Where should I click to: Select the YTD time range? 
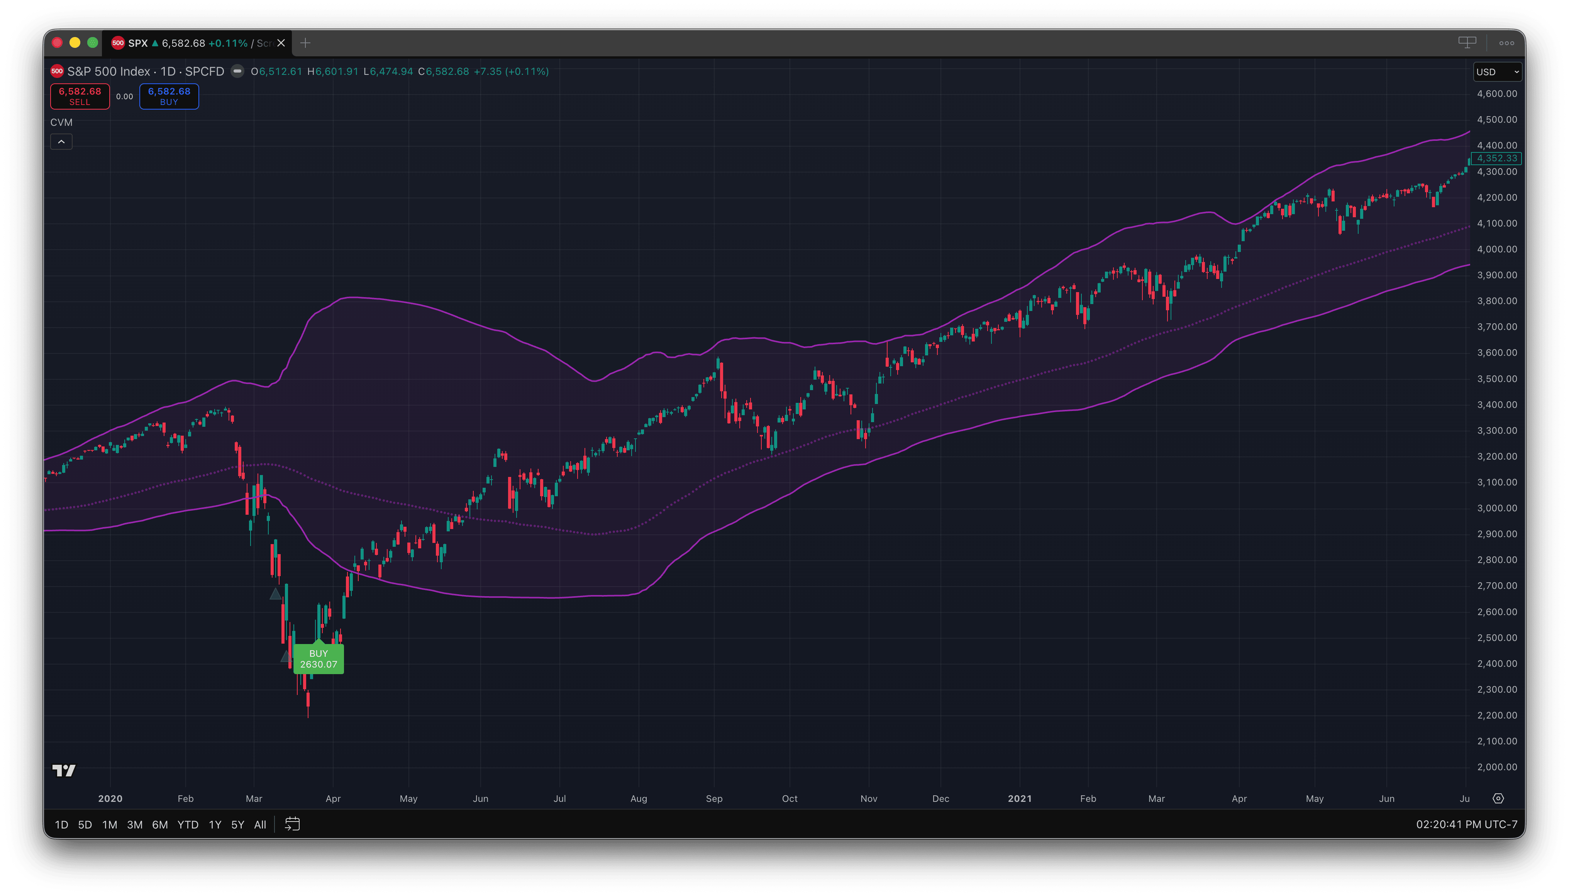tap(188, 825)
